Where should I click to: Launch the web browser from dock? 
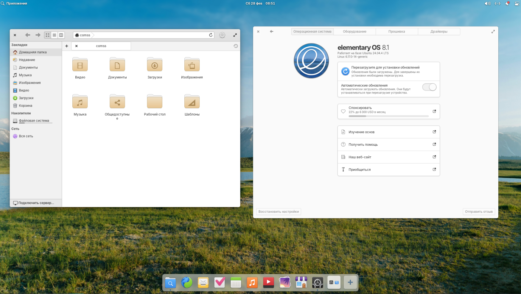(x=187, y=282)
